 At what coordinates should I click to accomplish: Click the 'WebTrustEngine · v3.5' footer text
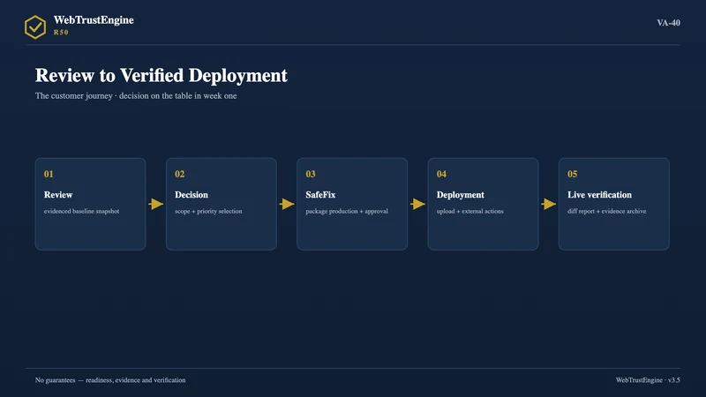[648, 380]
